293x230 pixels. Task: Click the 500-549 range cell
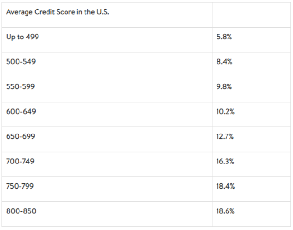pos(107,65)
